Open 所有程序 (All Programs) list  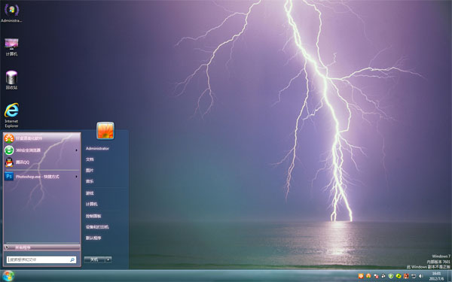41,247
